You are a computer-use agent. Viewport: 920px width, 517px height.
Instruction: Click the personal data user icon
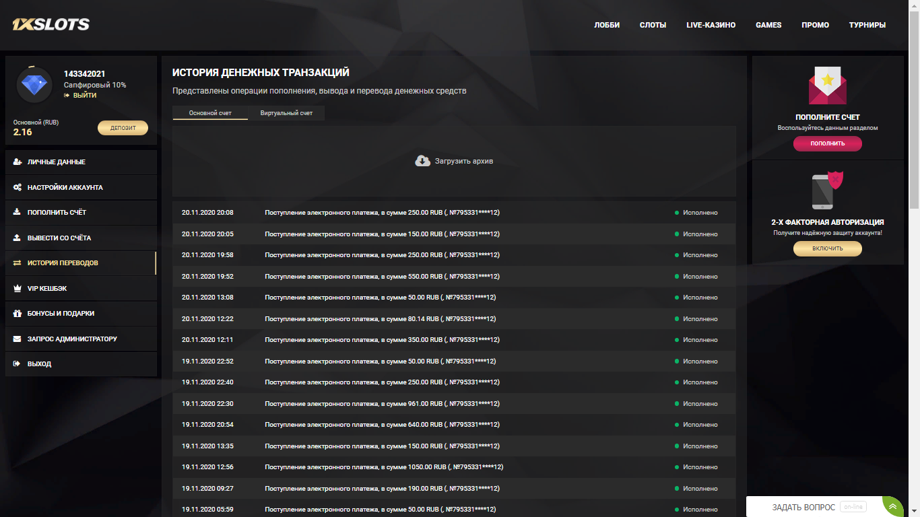coord(17,162)
